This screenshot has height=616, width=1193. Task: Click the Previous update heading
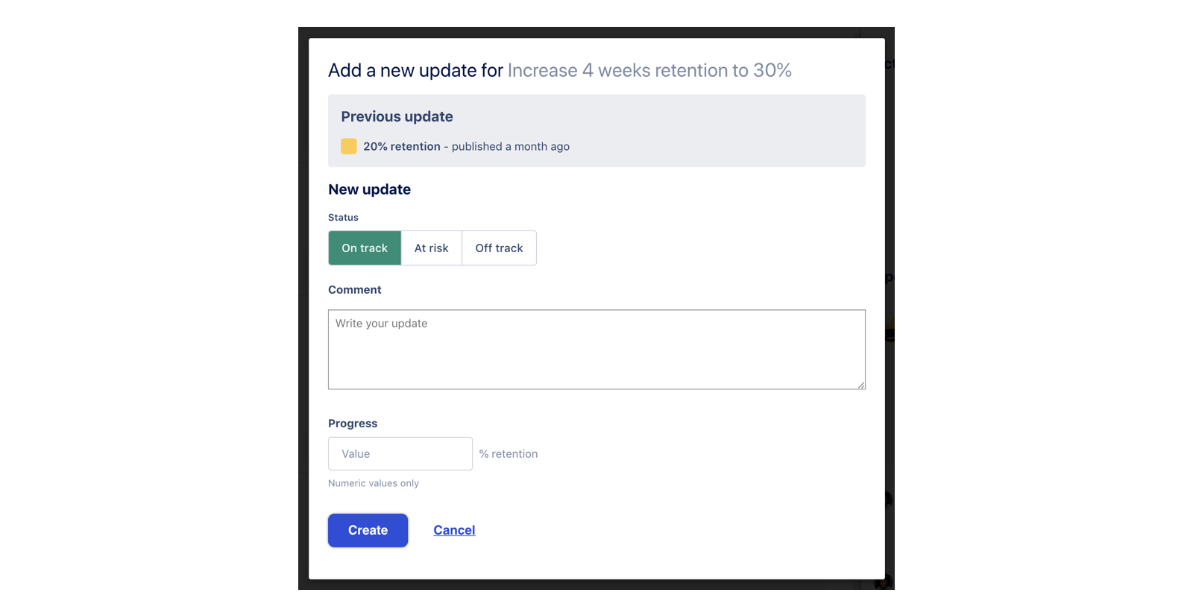pyautogui.click(x=397, y=116)
